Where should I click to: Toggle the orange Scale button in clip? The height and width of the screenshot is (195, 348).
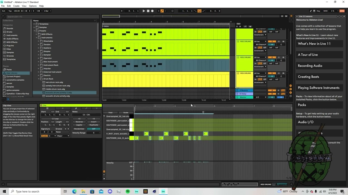(x=44, y=136)
